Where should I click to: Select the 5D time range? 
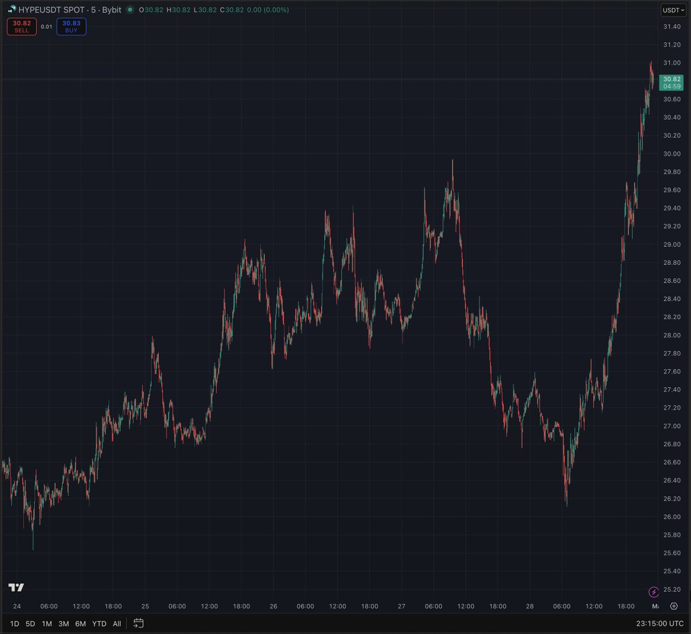click(x=30, y=624)
